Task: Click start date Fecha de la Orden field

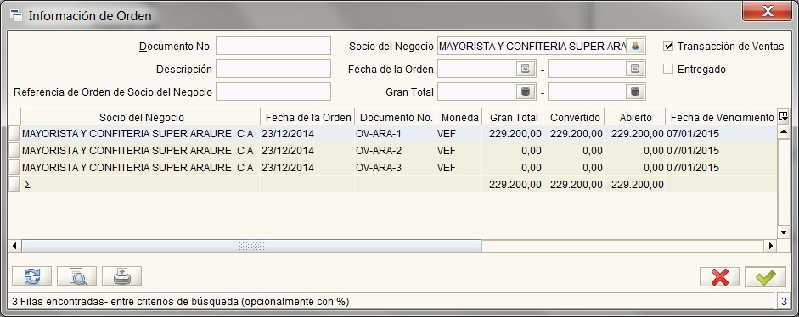Action: [x=477, y=69]
